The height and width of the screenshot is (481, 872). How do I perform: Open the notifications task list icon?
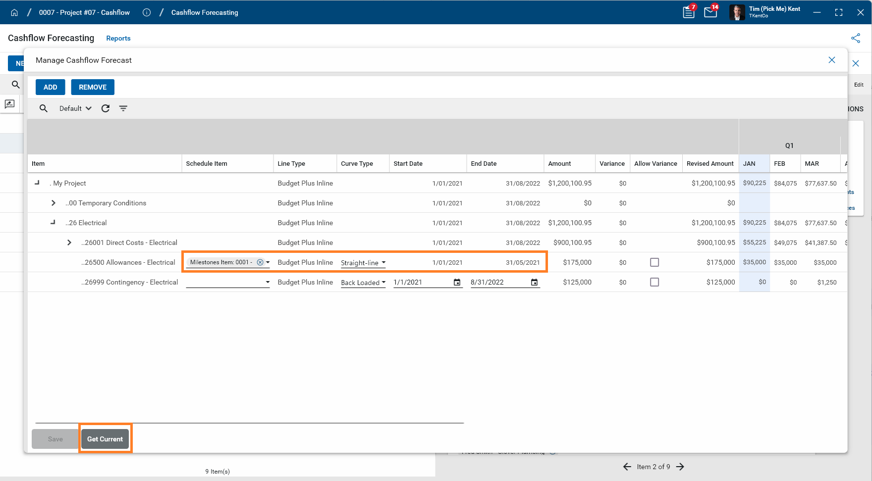coord(688,12)
